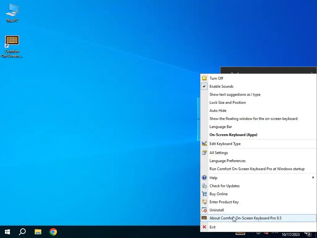This screenshot has height=238, width=317.
Task: Open the Comfort On-Screen desktop shortcut
Action: pos(12,46)
